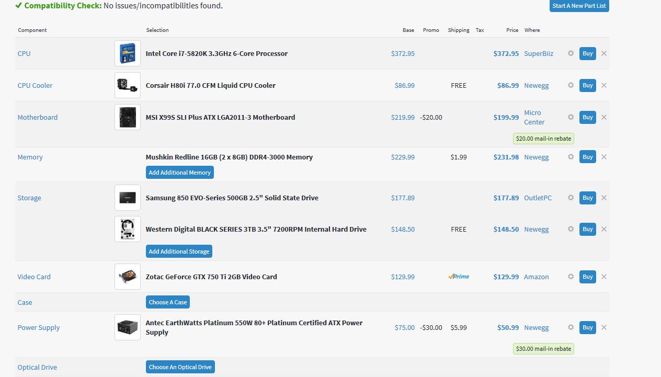Click the motherboard $20.00 mail-in rebate badge
Screen dimensions: 661x377
click(543, 139)
